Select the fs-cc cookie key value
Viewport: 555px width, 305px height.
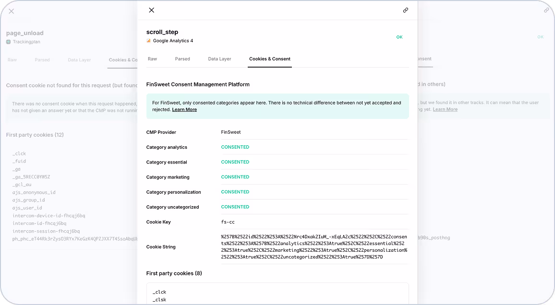228,222
